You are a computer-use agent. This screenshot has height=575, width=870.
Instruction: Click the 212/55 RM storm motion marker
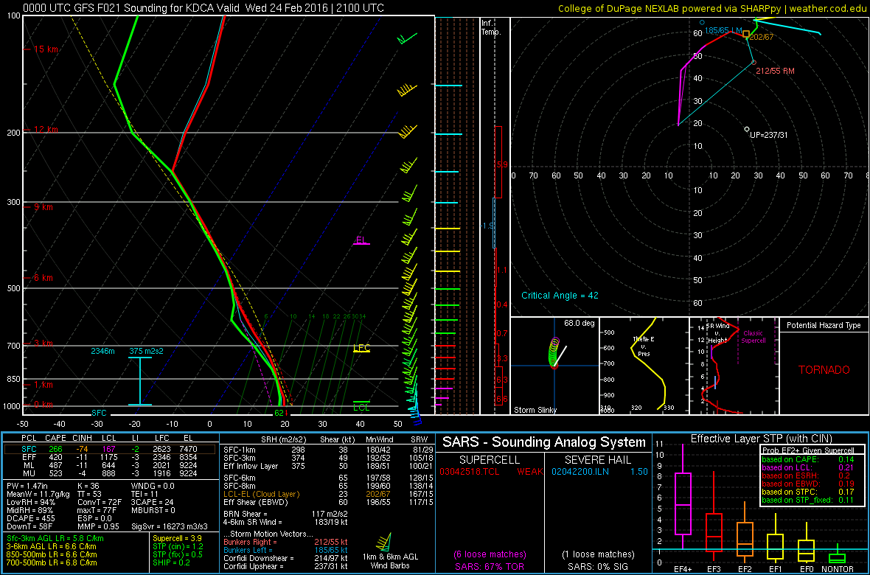pos(754,63)
